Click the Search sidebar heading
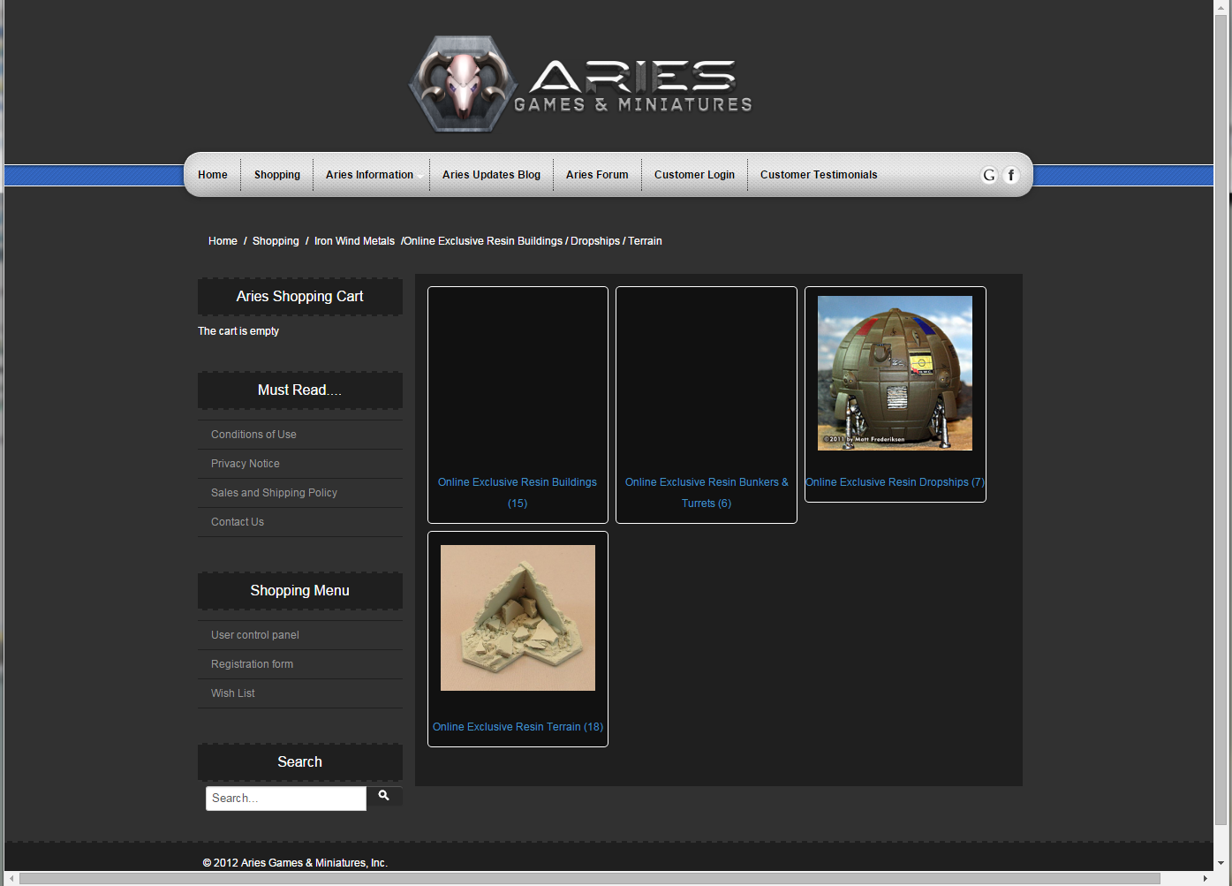1232x886 pixels. pos(299,762)
